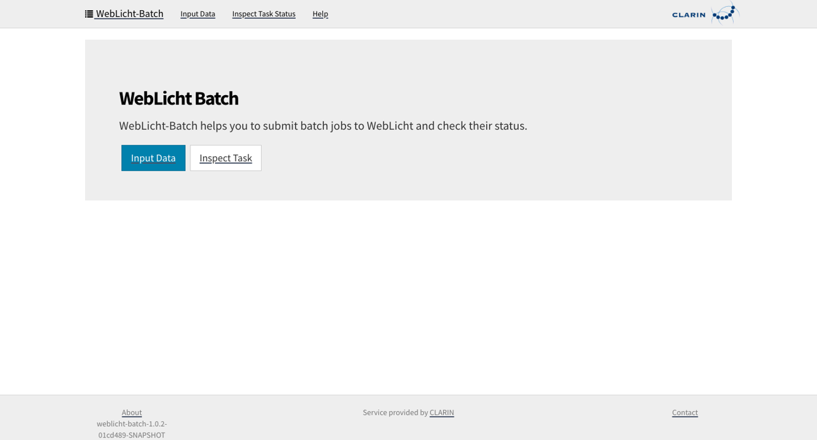
Task: Click the bold WebLicht Batch heading
Action: pos(178,98)
